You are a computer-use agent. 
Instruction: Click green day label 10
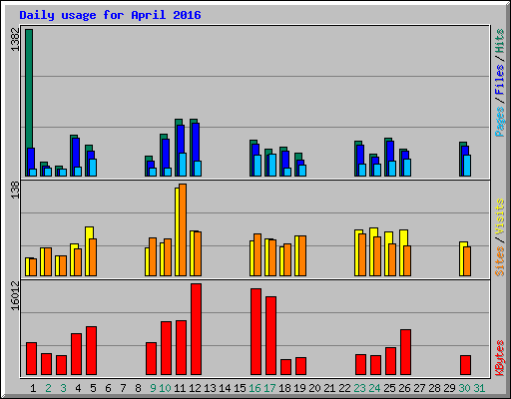tap(165, 388)
